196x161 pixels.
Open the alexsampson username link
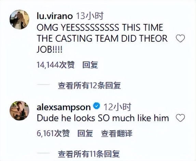pyautogui.click(x=64, y=108)
